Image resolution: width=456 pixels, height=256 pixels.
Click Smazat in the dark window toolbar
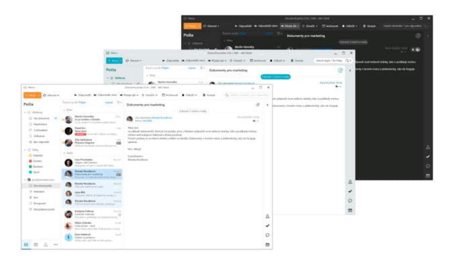(369, 26)
